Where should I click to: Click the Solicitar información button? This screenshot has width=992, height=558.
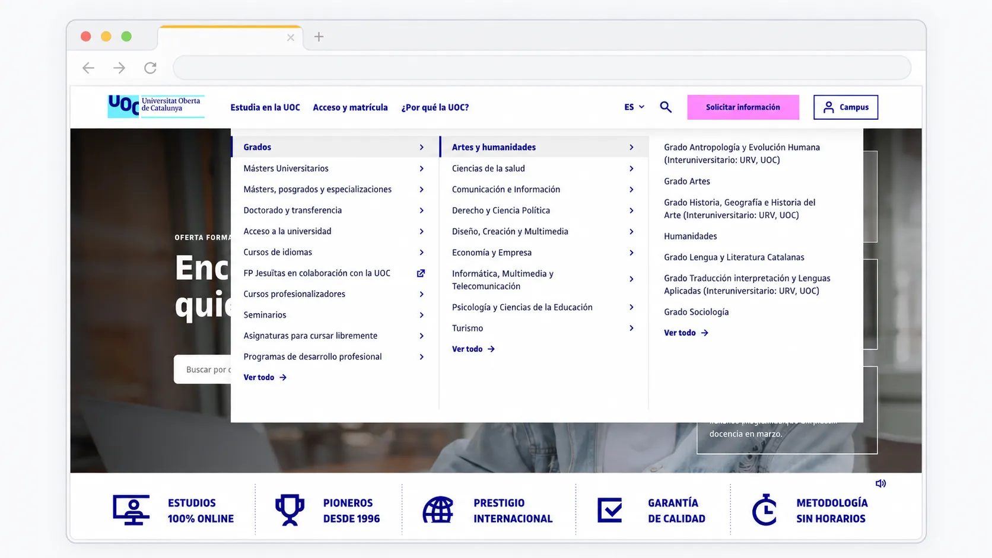tap(743, 107)
